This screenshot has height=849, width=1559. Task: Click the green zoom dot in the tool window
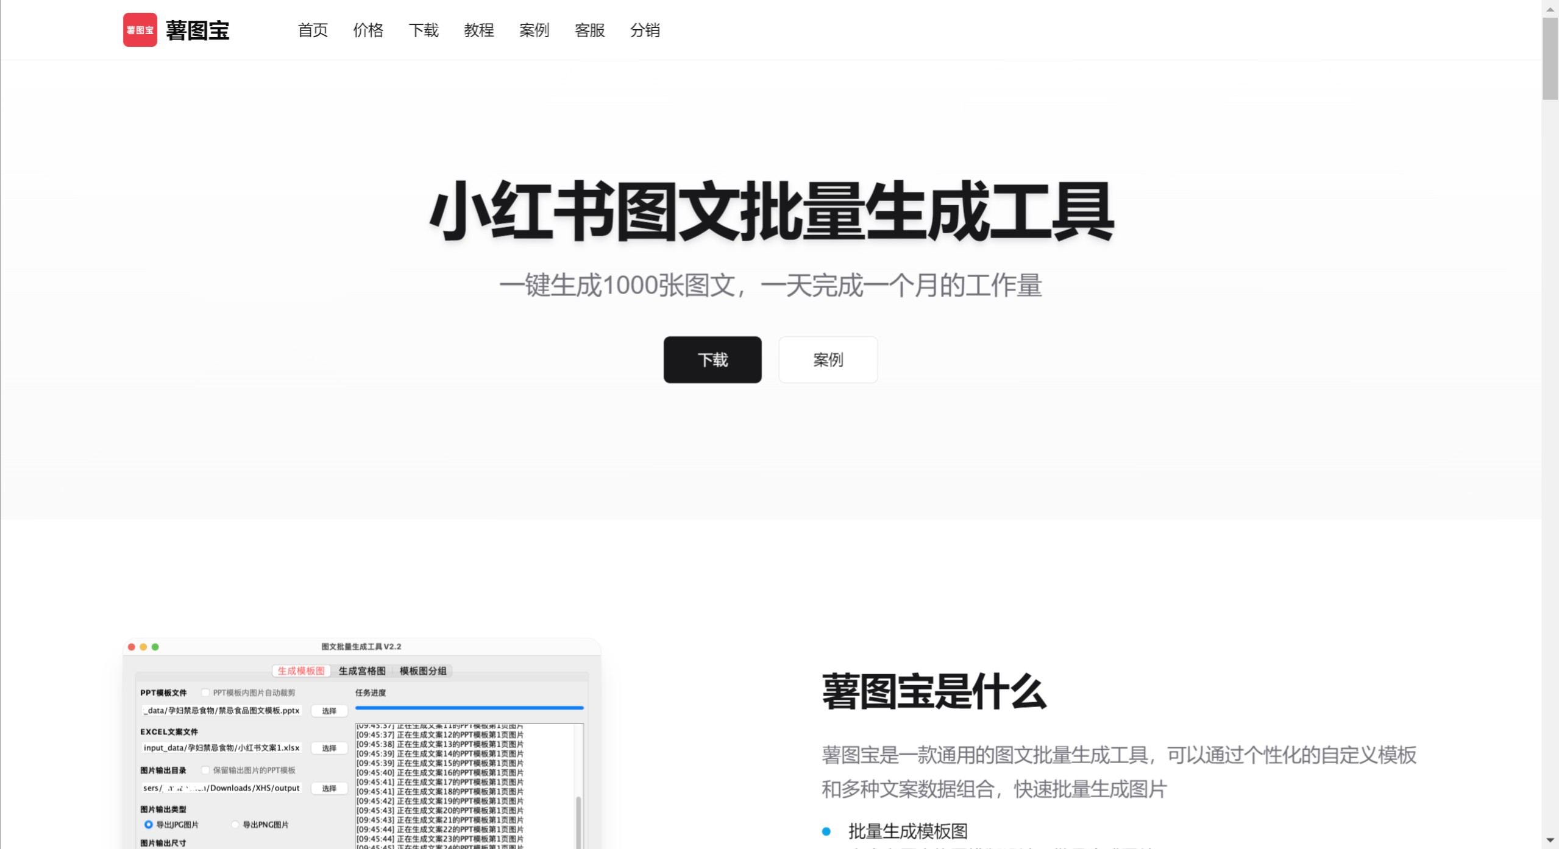click(157, 647)
